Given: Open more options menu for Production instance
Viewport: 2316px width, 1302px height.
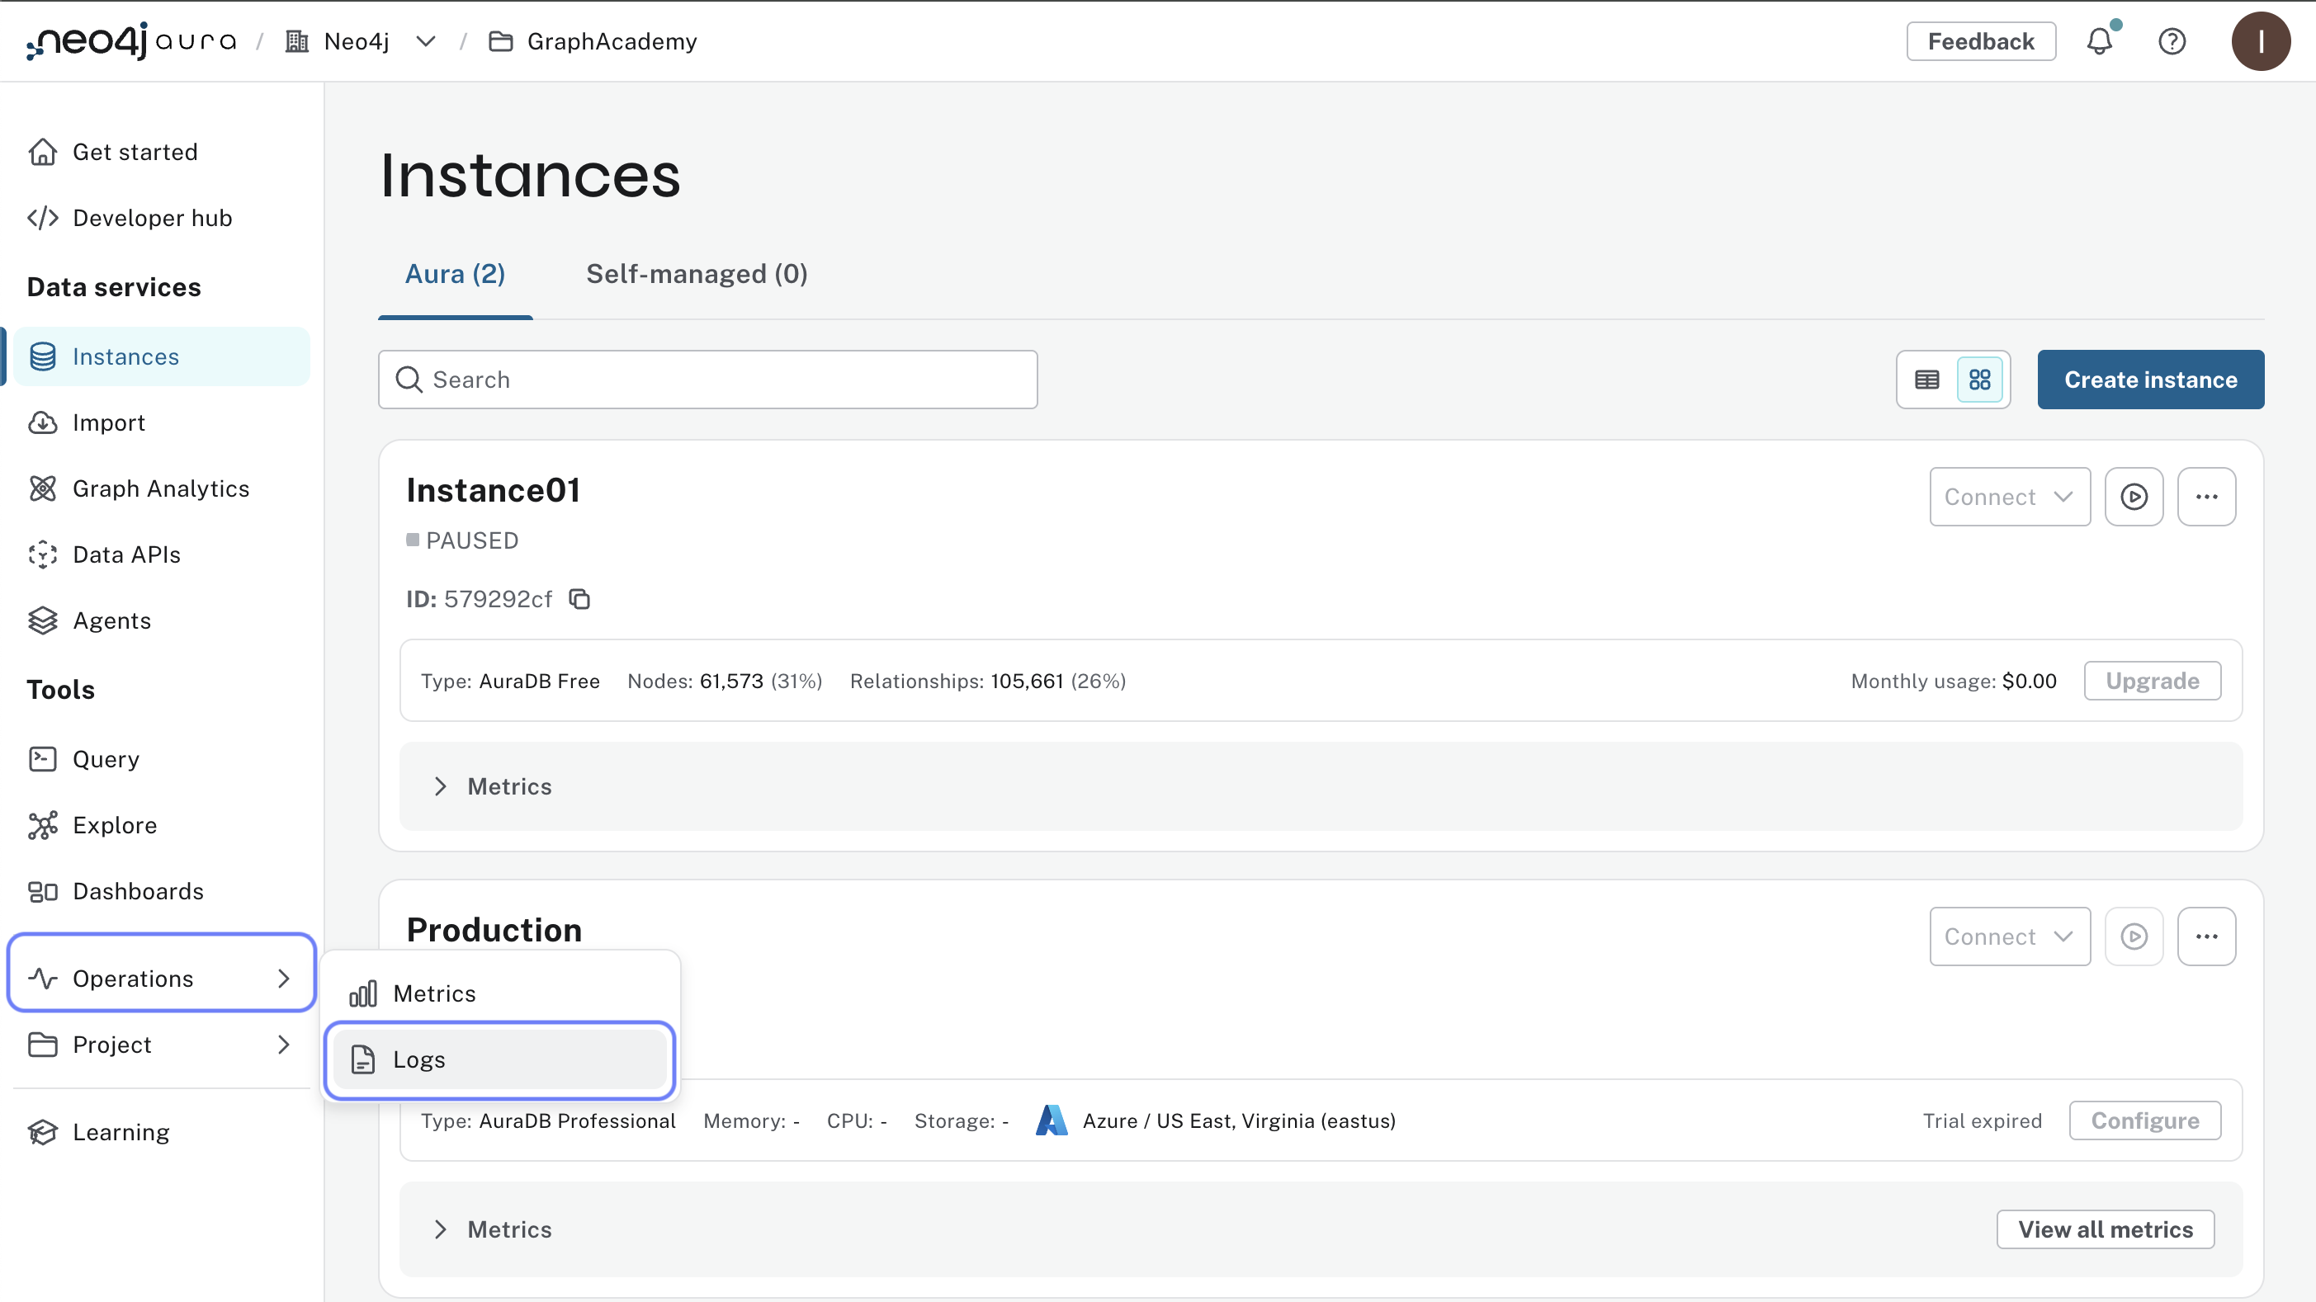Looking at the screenshot, I should tap(2206, 936).
